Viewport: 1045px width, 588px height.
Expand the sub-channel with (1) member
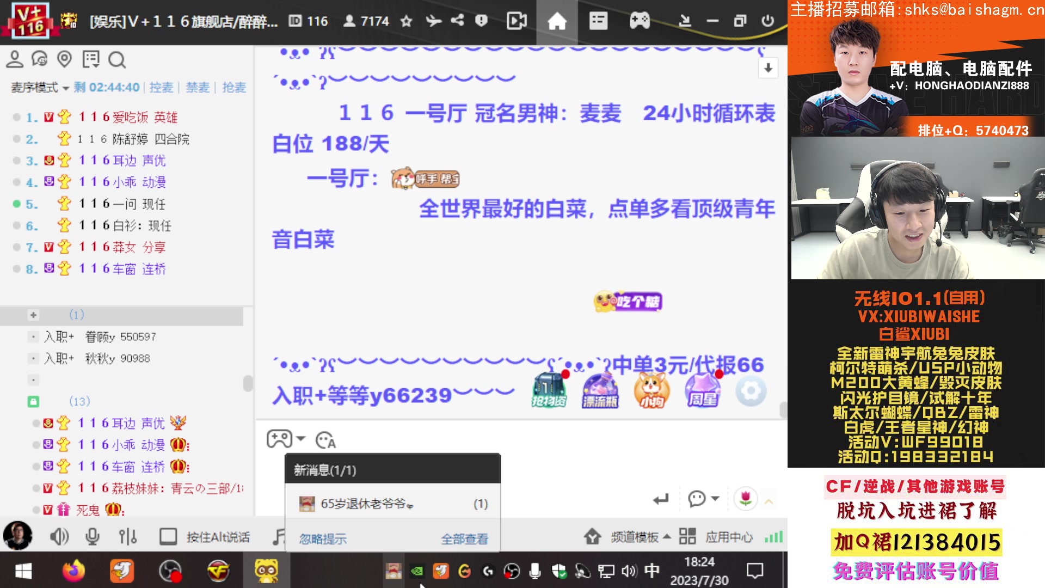33,315
